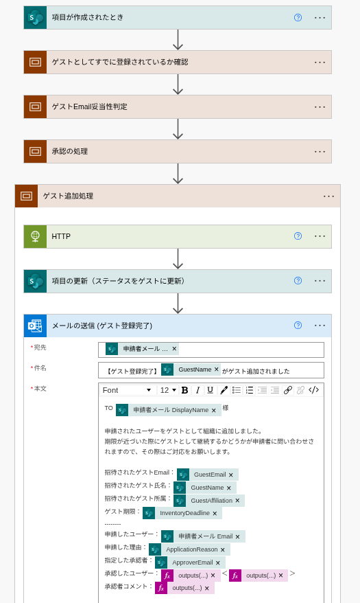Open help for the HTTP action

pos(298,236)
